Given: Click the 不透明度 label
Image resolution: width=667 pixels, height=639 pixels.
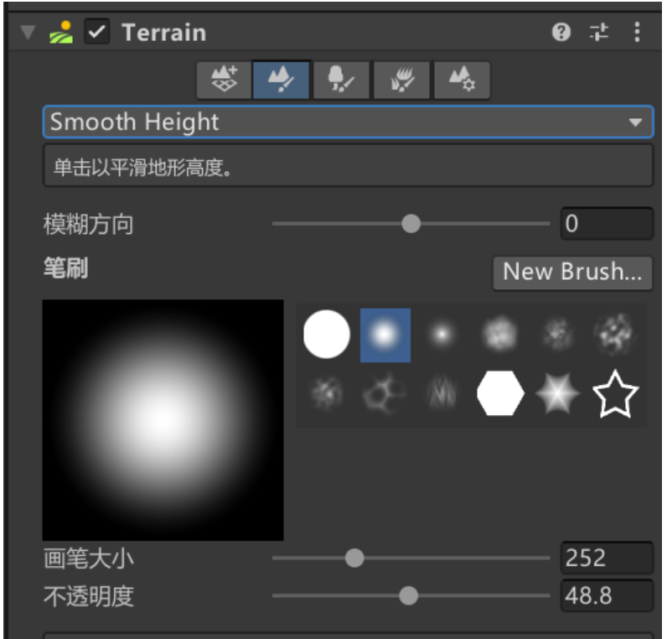Looking at the screenshot, I should pyautogui.click(x=89, y=596).
